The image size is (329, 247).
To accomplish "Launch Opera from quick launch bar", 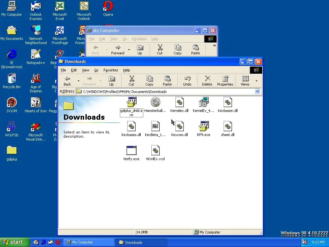I will [x=58, y=242].
